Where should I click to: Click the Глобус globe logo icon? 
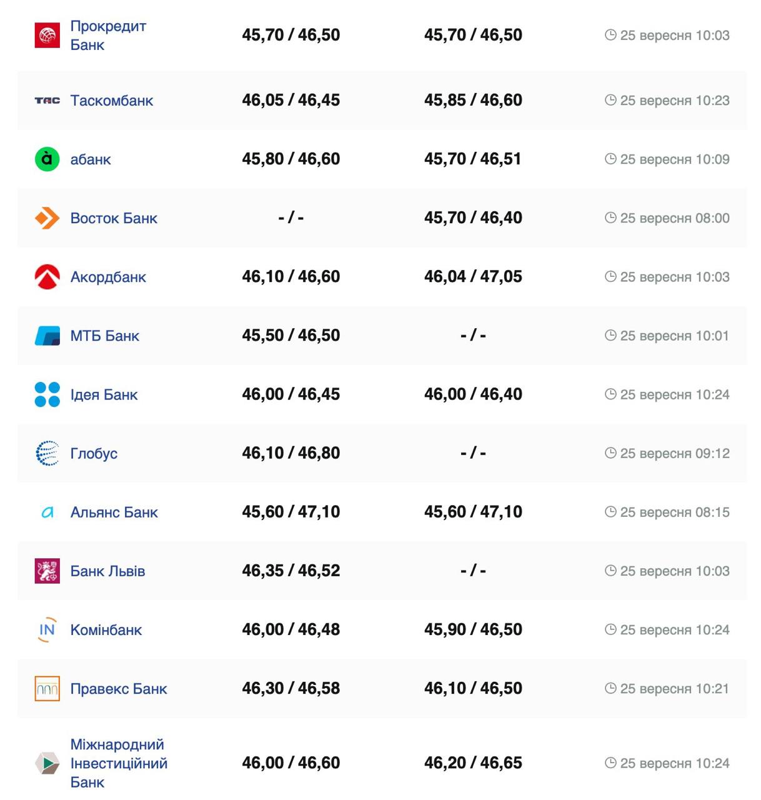(47, 453)
